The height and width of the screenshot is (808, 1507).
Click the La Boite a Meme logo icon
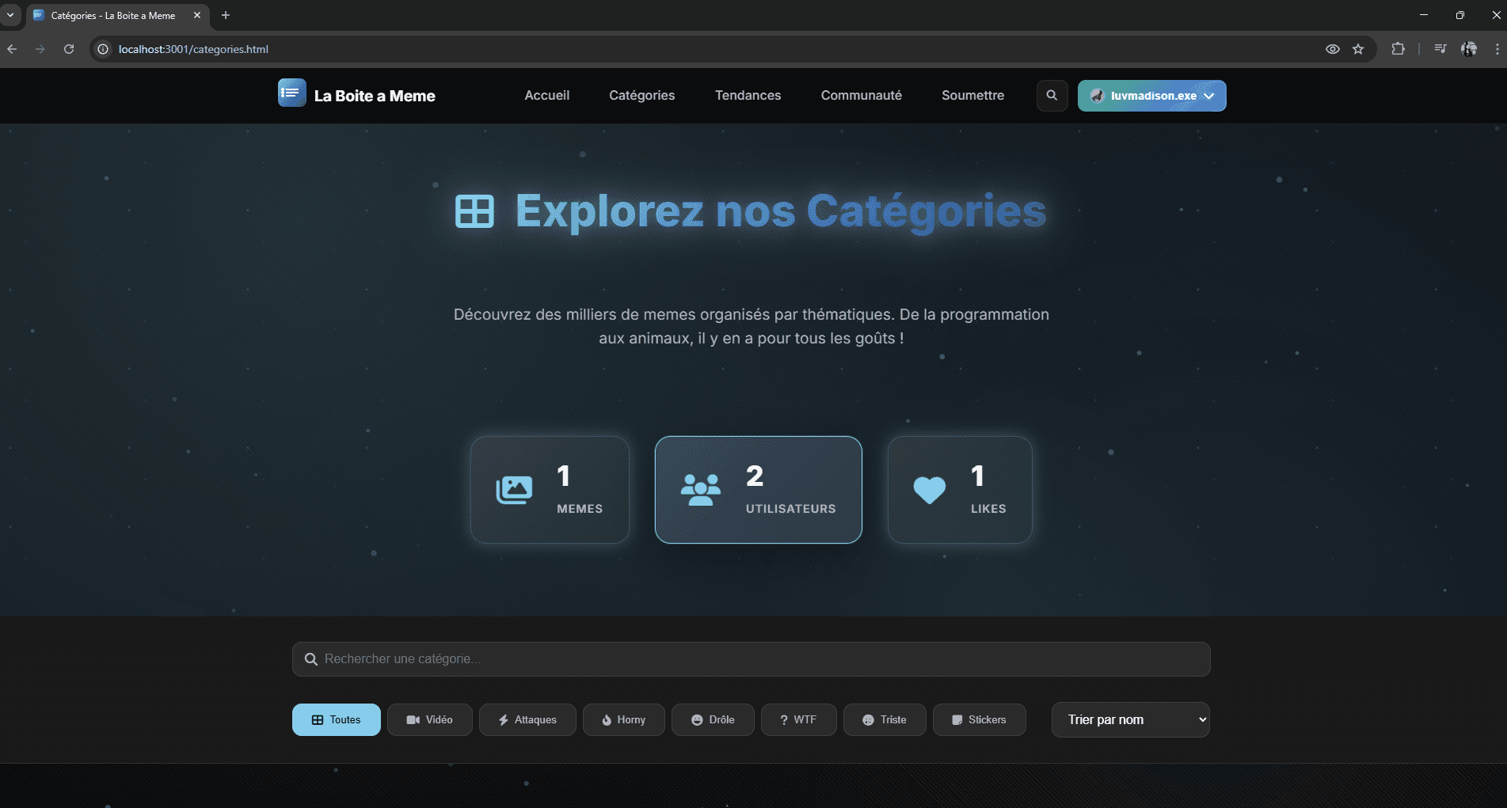291,93
